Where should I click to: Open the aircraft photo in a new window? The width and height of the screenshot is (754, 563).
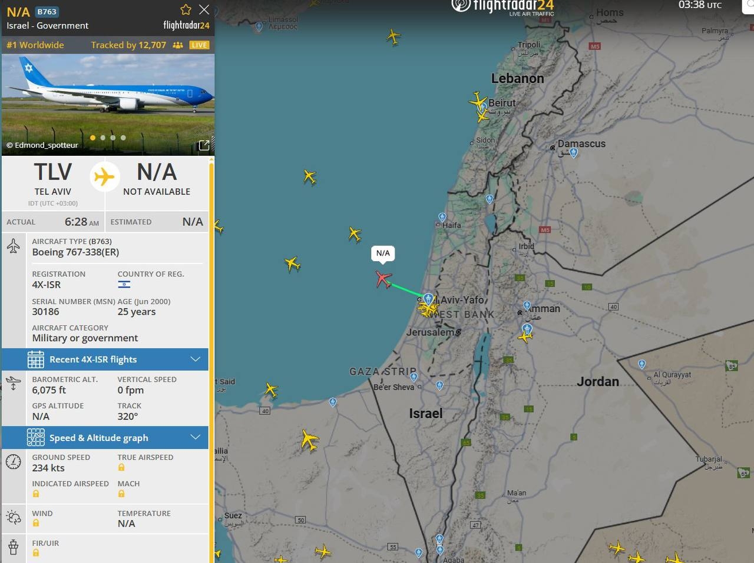pos(204,145)
